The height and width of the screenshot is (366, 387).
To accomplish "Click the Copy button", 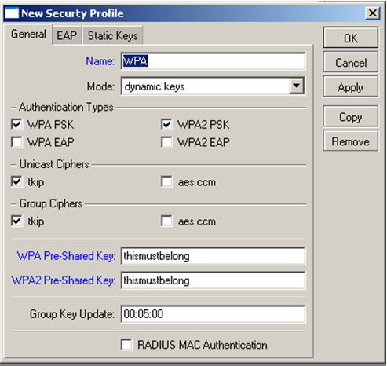I will coord(351,117).
